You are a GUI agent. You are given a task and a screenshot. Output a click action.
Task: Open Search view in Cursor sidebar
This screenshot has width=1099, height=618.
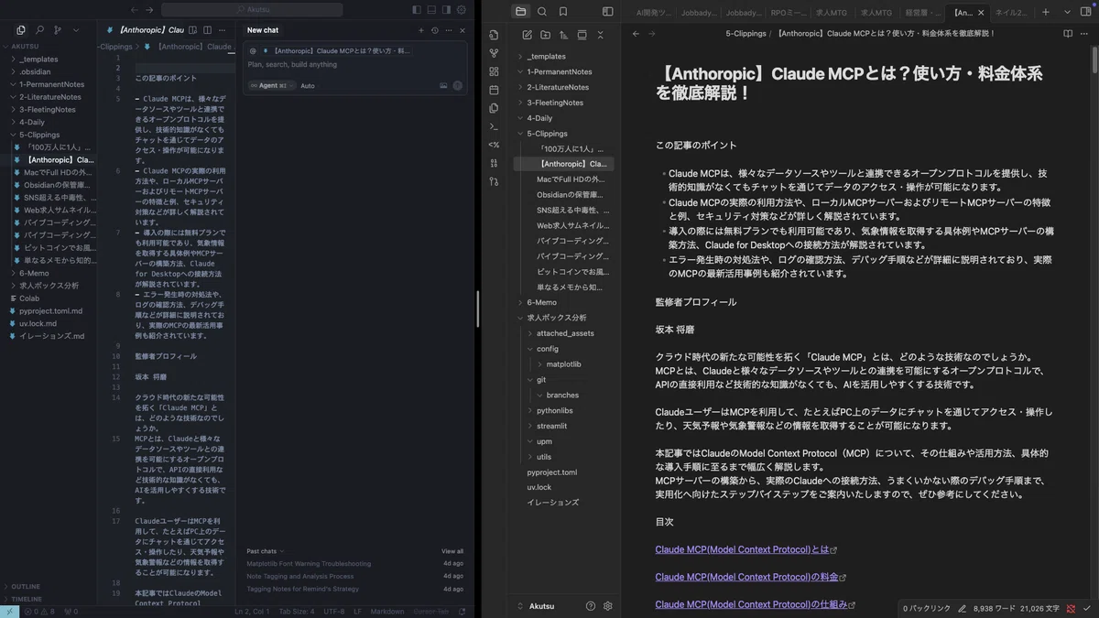[39, 30]
